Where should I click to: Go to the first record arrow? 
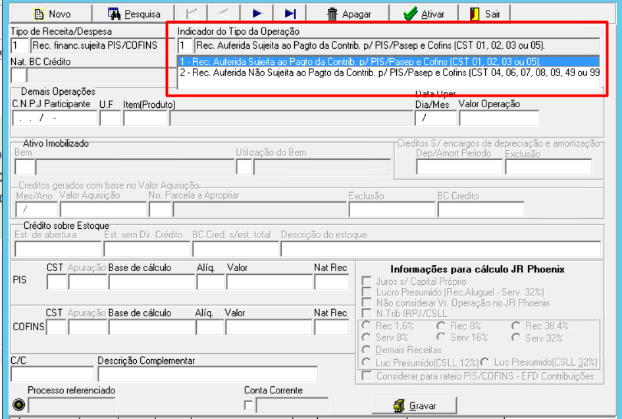(x=192, y=13)
